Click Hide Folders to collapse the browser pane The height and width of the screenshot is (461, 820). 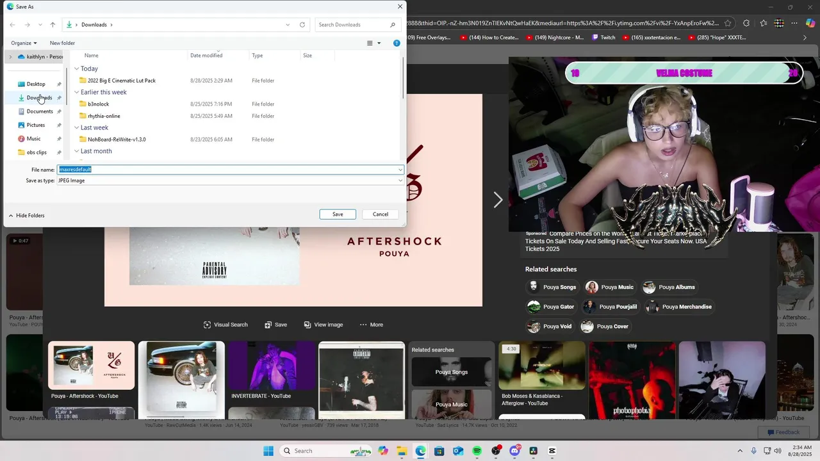(26, 216)
